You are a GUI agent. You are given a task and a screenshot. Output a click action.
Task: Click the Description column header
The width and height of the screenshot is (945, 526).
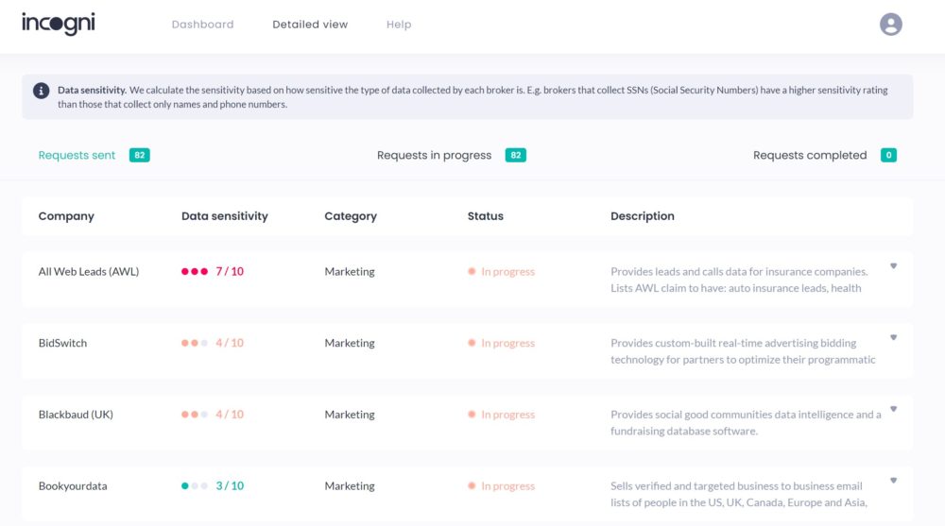643,215
